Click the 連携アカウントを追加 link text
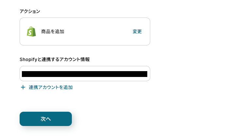226x139 pixels. coord(51,87)
